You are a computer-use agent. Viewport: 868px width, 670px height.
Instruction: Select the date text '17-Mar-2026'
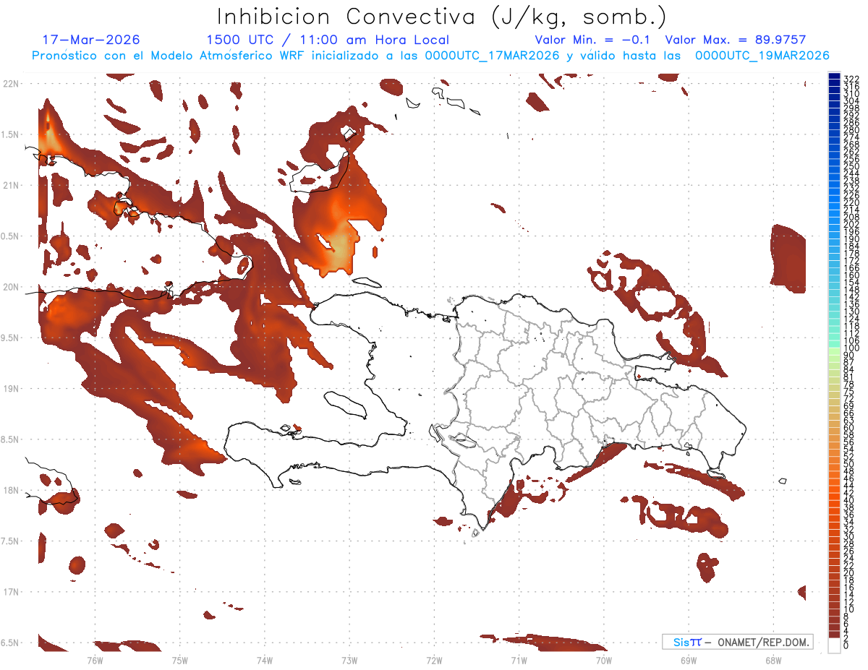coord(91,40)
